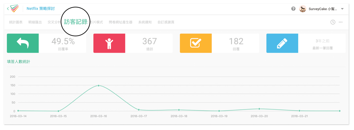Open the three-dot more options menu
354x130 pixels.
pos(341,22)
